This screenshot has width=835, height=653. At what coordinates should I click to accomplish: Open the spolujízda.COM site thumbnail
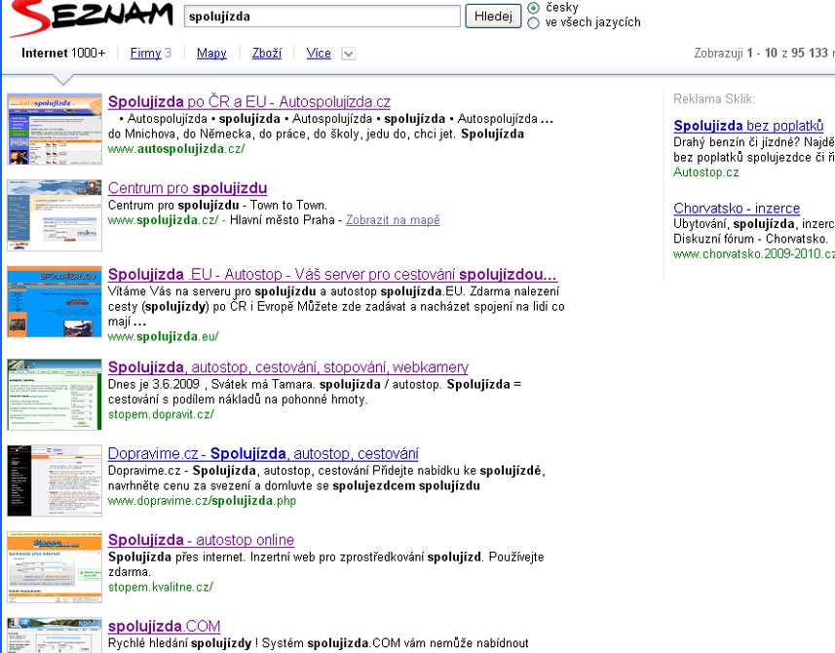(55, 635)
